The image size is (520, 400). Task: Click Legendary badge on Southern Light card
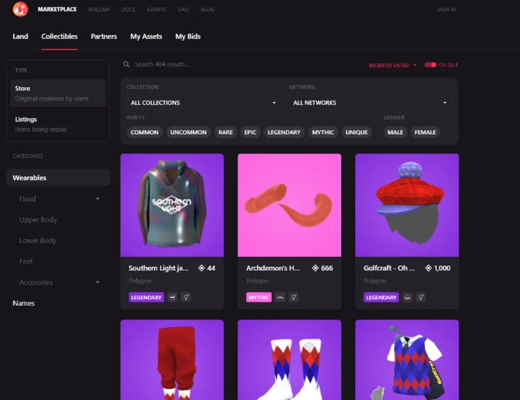146,297
